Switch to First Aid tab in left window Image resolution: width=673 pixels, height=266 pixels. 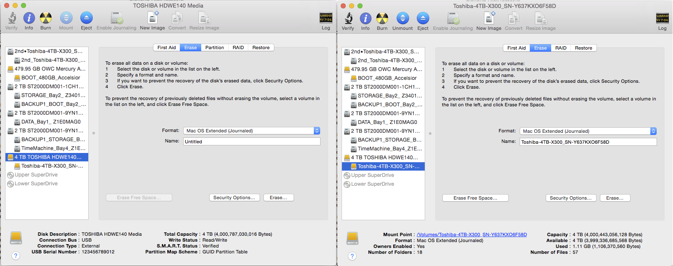point(166,47)
